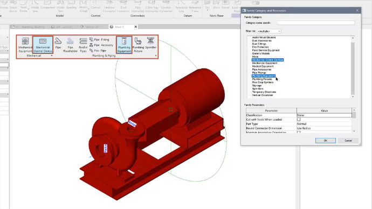The height and width of the screenshot is (209, 372).
Task: Open the Filter list dropdown
Action: pyautogui.click(x=269, y=31)
